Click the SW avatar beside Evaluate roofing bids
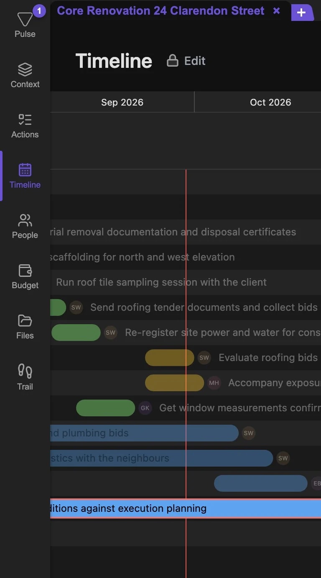This screenshot has width=321, height=578. coord(204,358)
